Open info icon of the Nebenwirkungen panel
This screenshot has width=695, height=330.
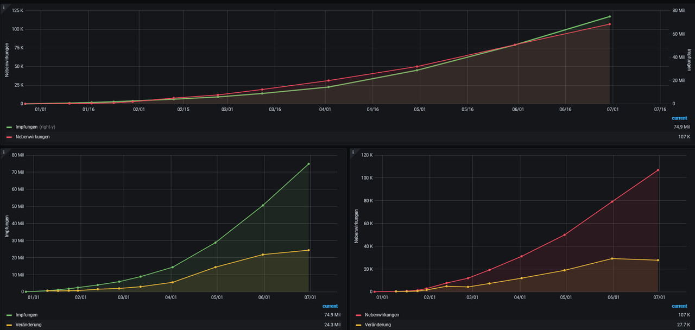[353, 152]
